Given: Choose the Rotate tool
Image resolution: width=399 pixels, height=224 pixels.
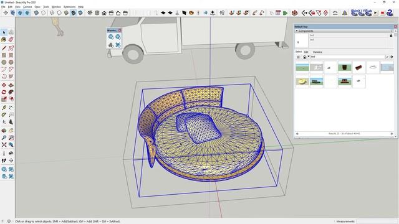Looking at the screenshot, I should 4,92.
